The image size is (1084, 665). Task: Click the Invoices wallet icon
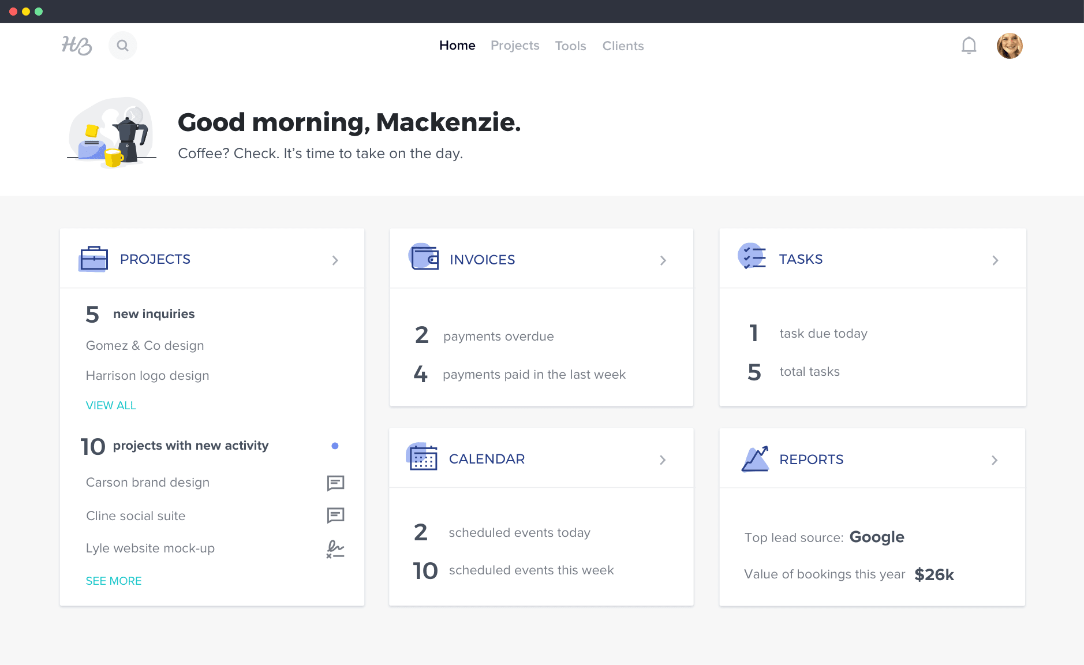(424, 259)
